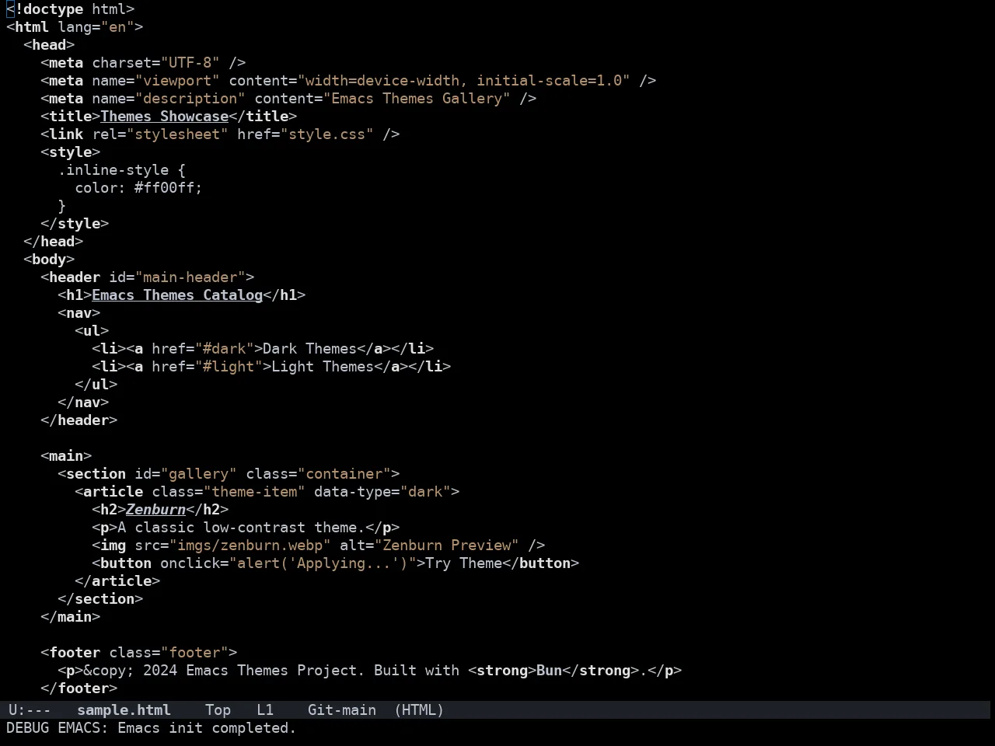Click the opening <nav> tag
The image size is (995, 746).
(79, 313)
